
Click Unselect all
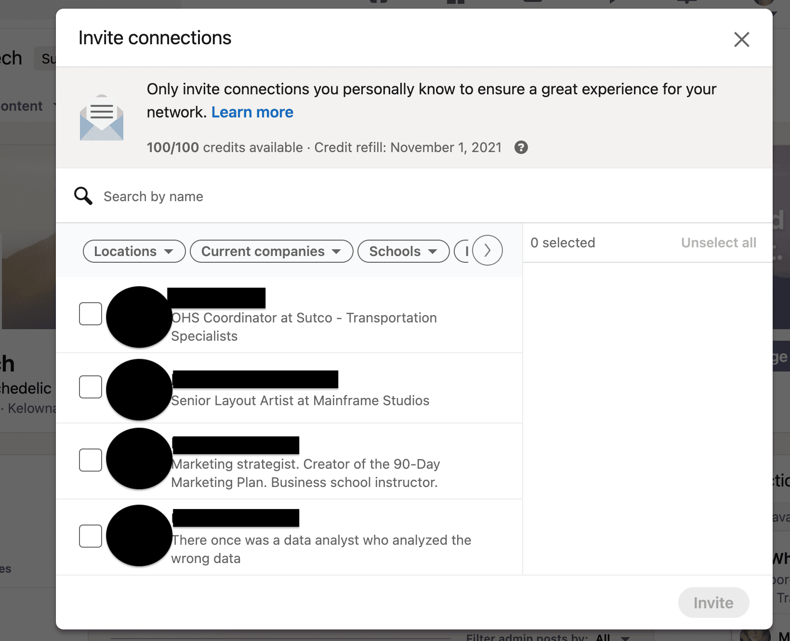click(719, 243)
